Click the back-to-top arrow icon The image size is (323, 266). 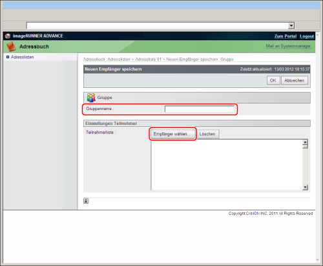(x=86, y=201)
